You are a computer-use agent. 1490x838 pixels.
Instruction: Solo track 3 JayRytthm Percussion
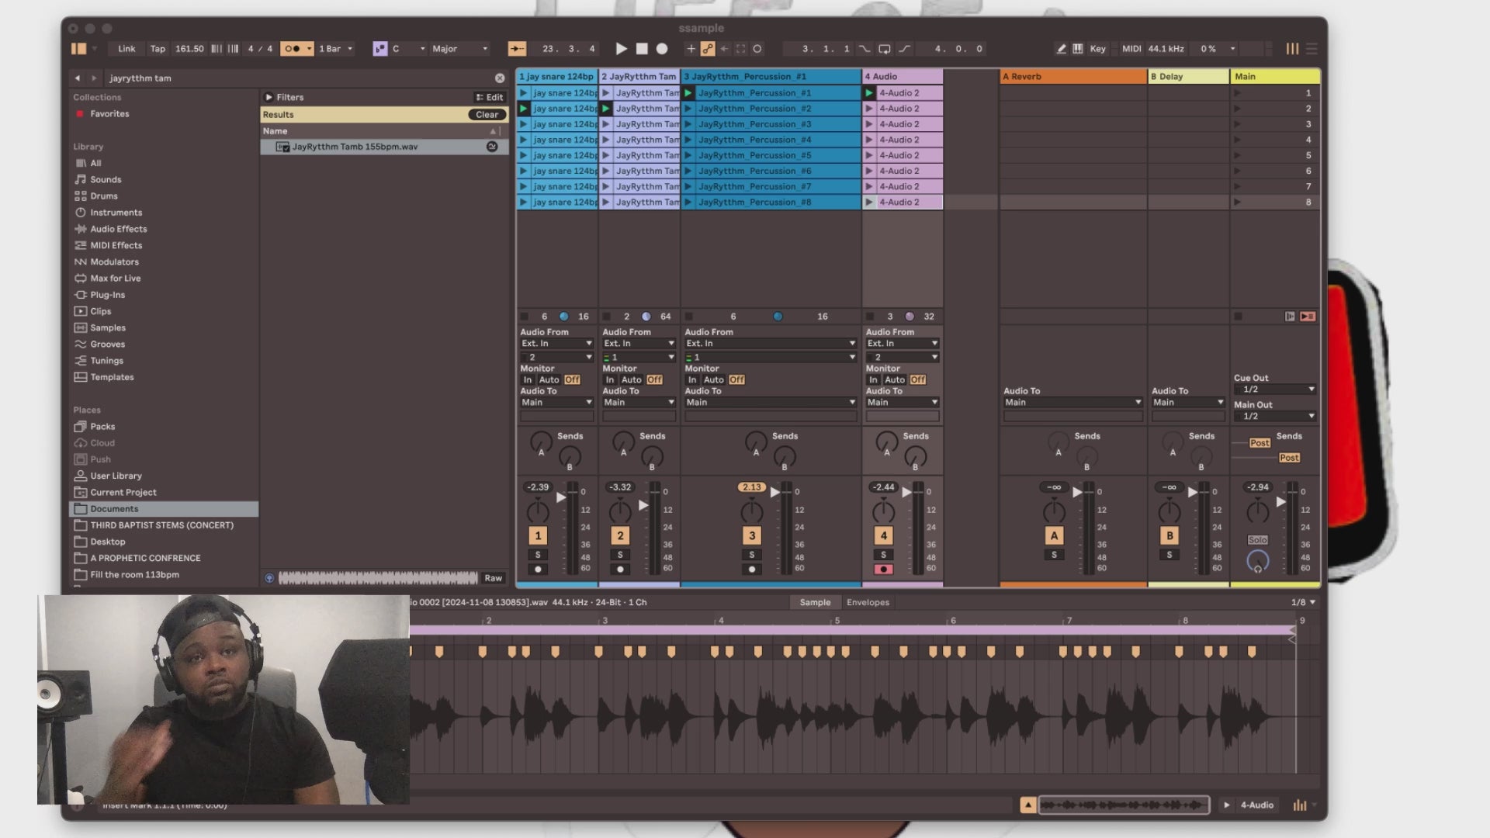coord(751,555)
